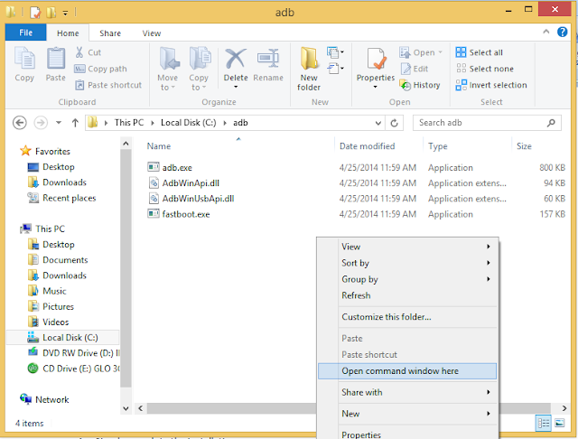Create a New folder from ribbon
Image resolution: width=578 pixels, height=439 pixels.
coord(309,69)
